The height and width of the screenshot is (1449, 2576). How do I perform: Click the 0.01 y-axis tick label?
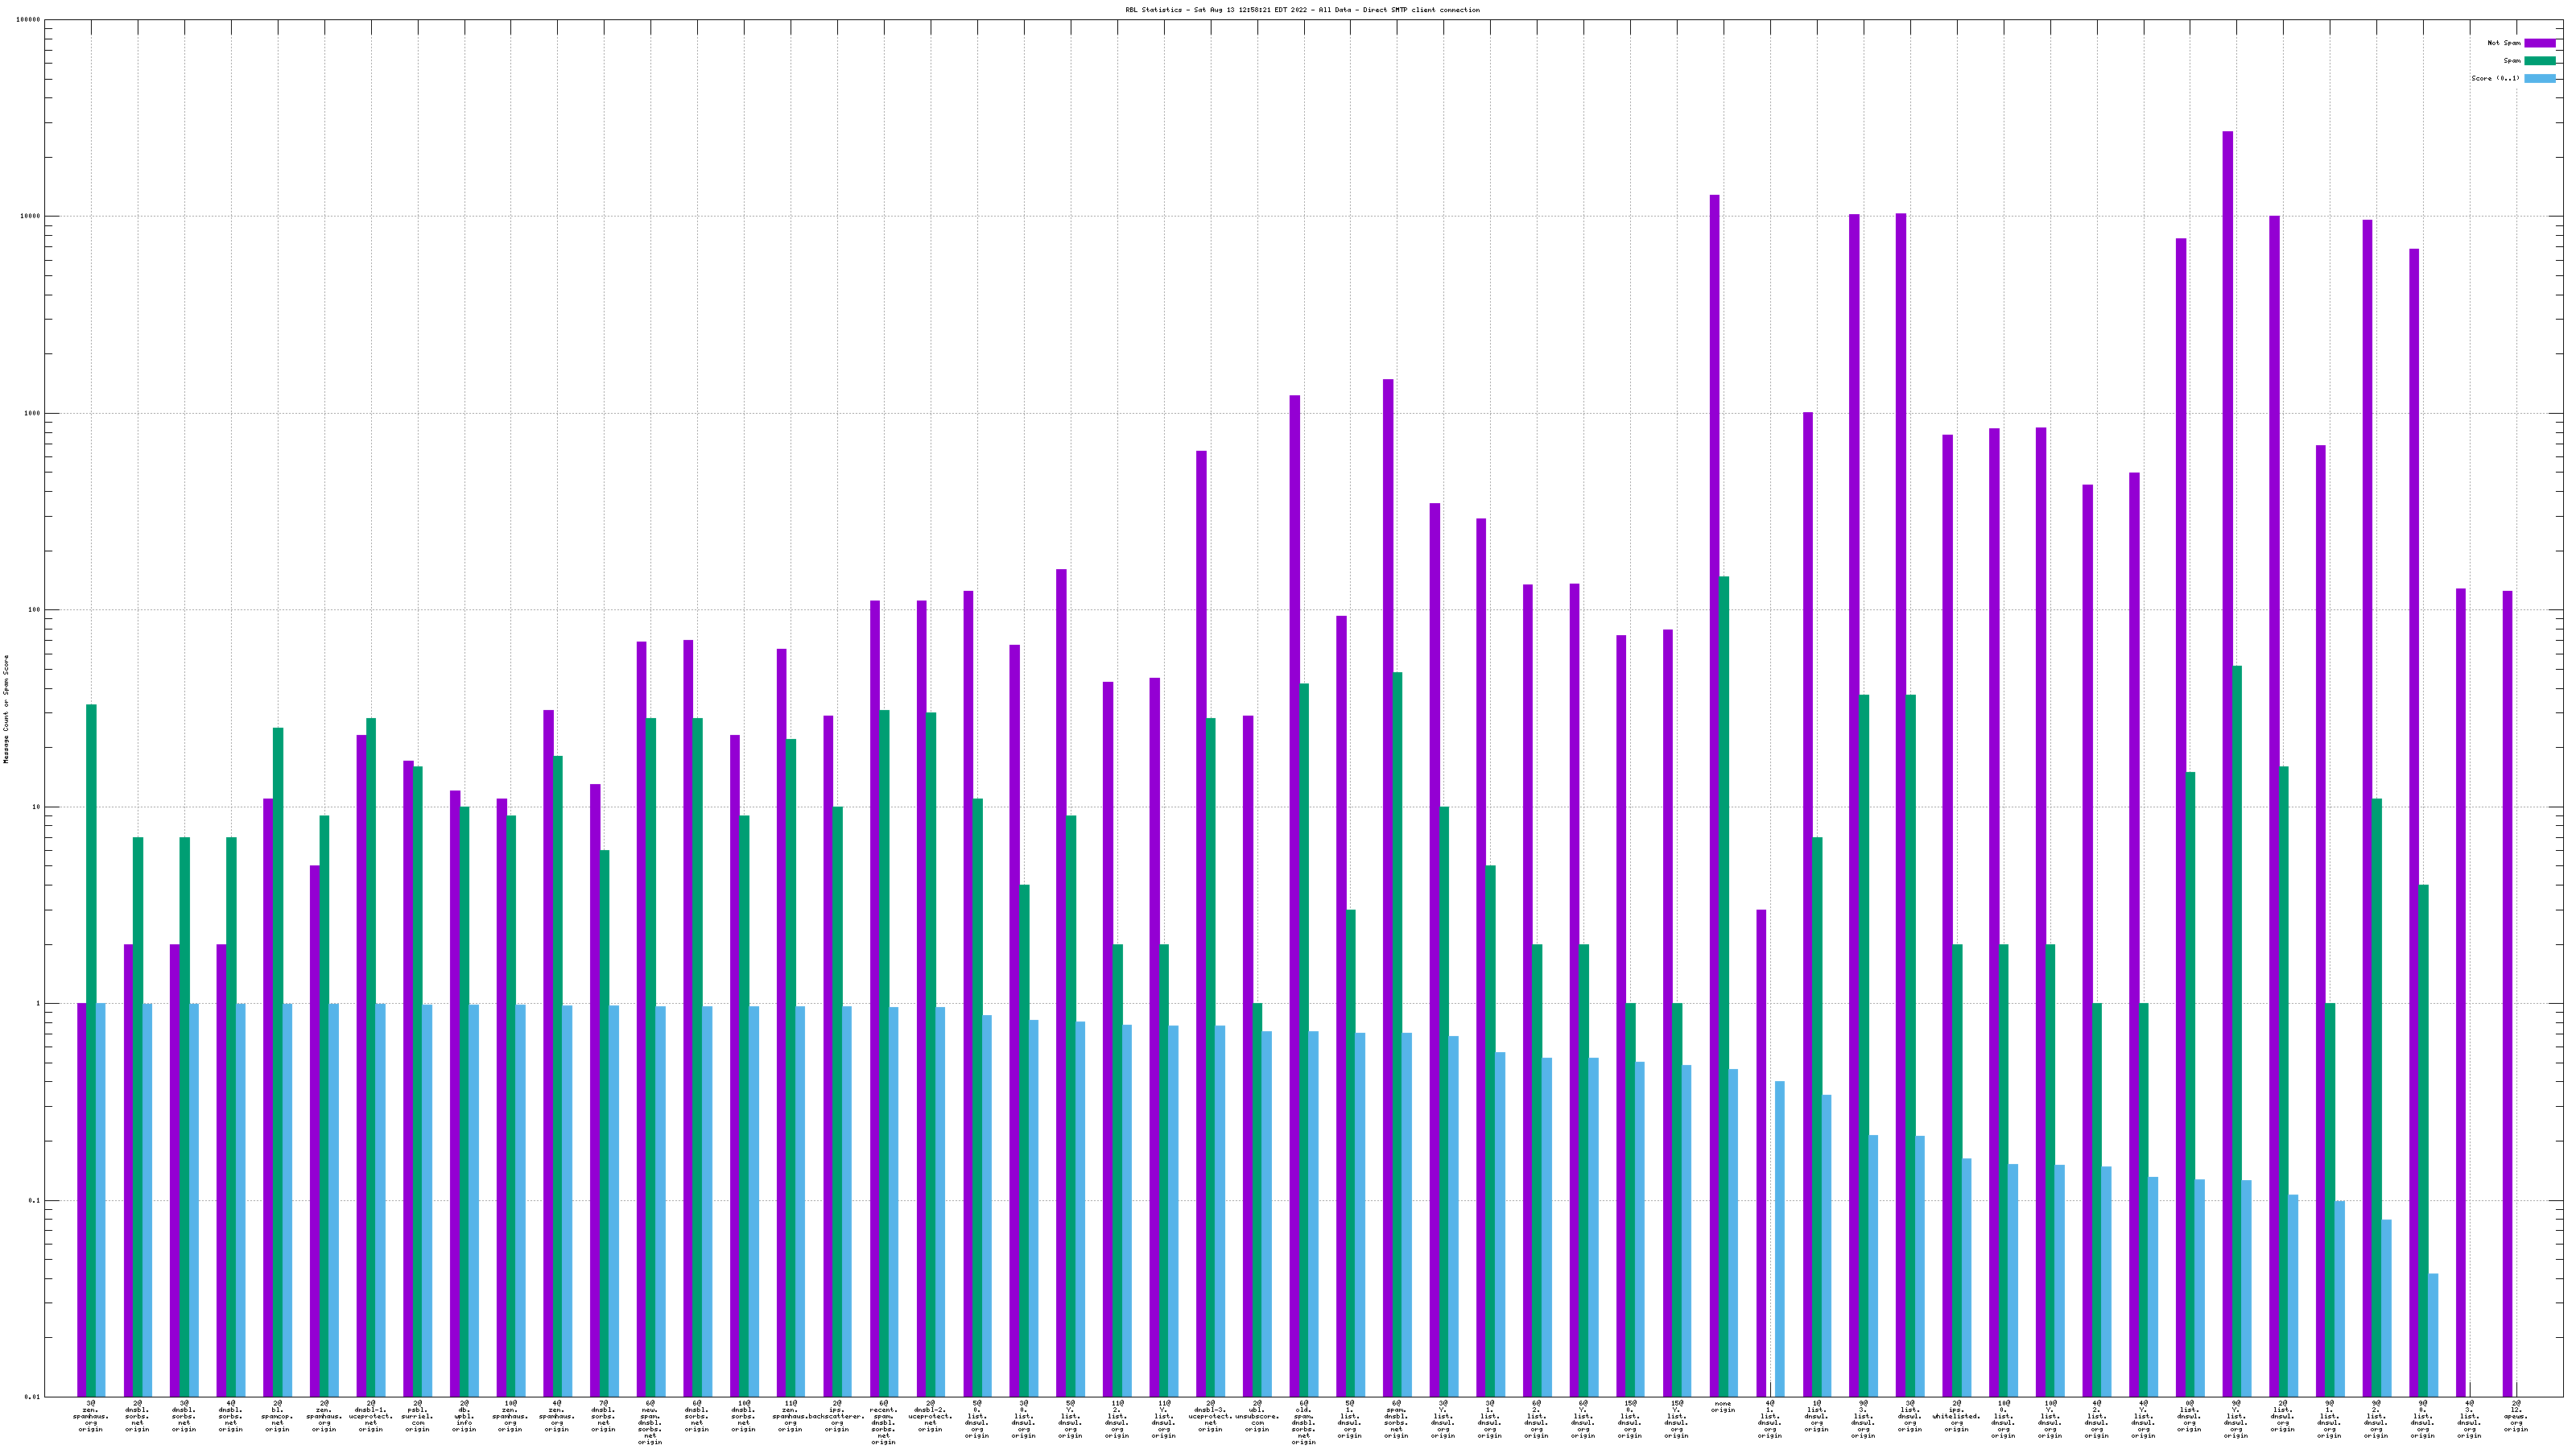point(32,1397)
